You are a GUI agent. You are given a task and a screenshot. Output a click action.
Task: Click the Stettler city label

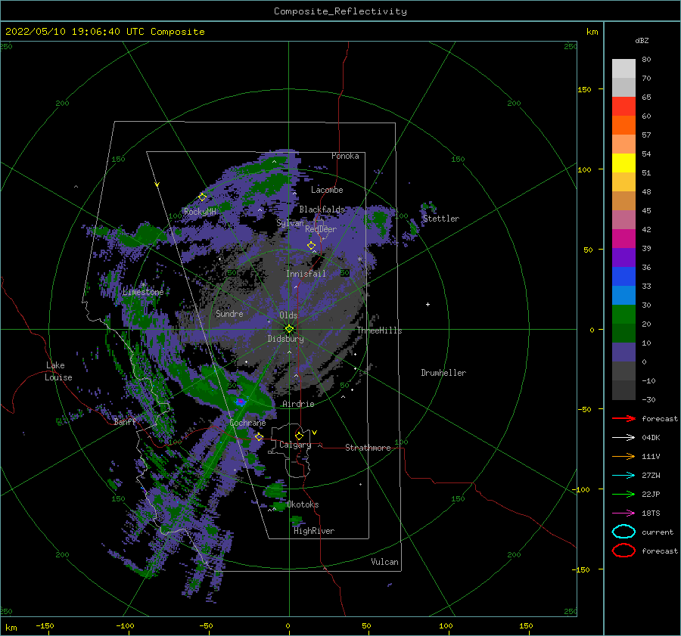pyautogui.click(x=441, y=219)
